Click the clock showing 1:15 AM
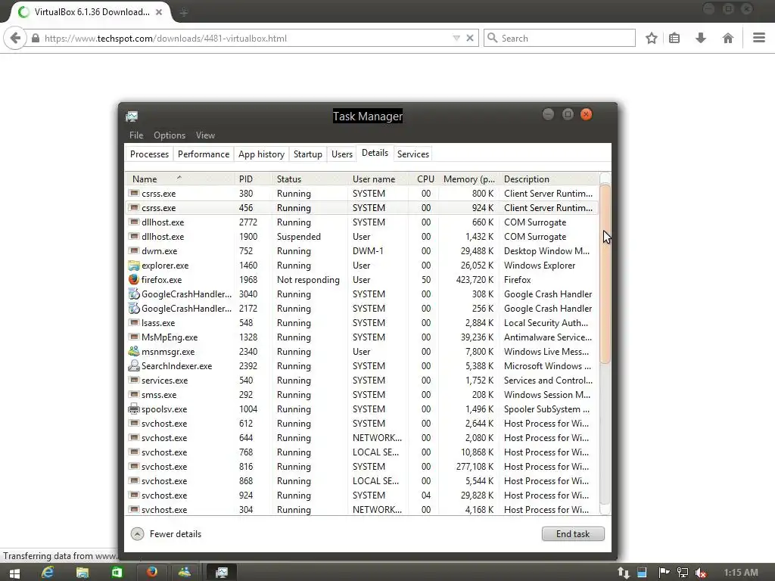The image size is (775, 581). point(740,572)
